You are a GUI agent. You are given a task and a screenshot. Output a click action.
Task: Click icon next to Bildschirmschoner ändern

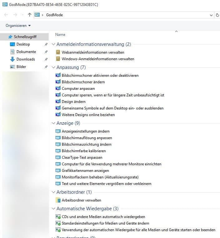[58, 82]
